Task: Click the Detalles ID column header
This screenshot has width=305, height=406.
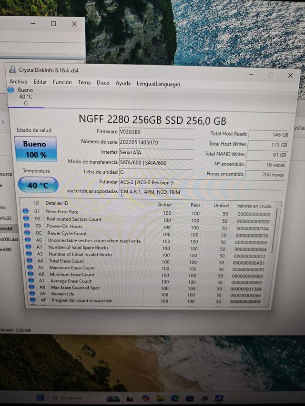Action: (x=57, y=203)
